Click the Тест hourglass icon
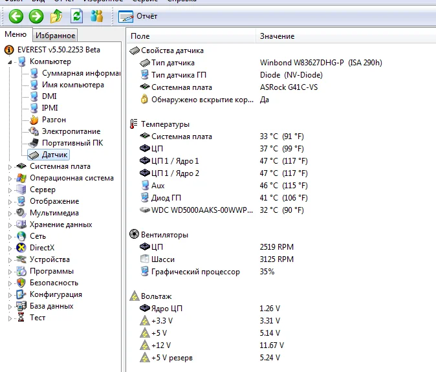 tap(21, 318)
